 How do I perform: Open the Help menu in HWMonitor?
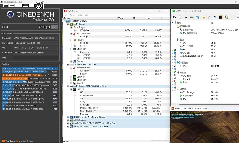click(x=86, y=15)
